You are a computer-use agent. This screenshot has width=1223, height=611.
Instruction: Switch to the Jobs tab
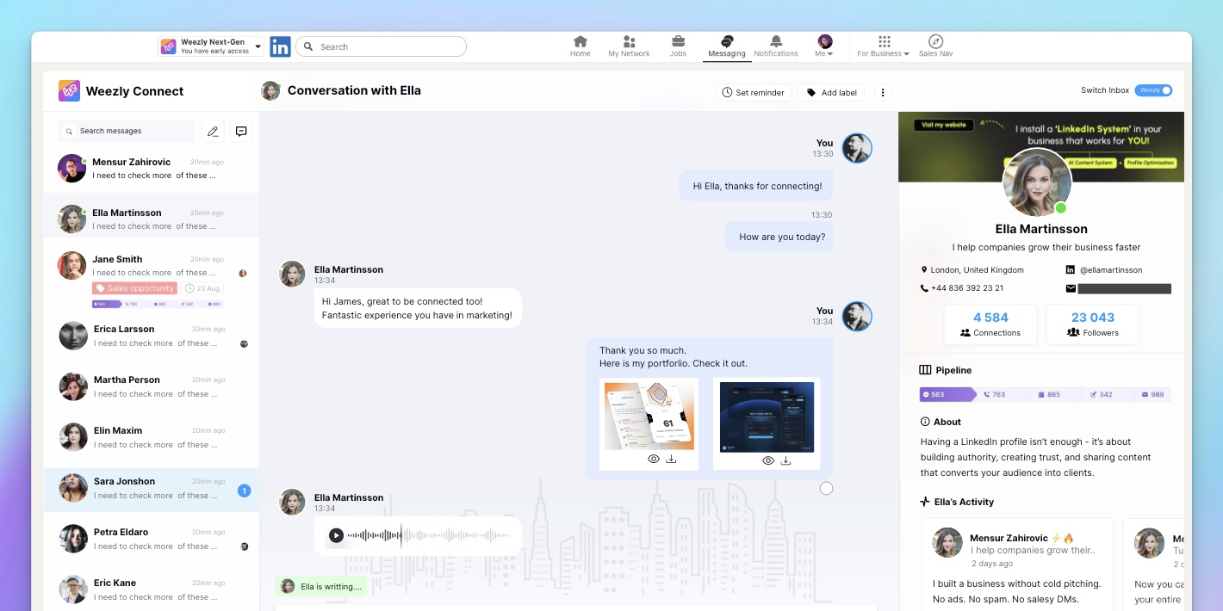[x=678, y=46]
